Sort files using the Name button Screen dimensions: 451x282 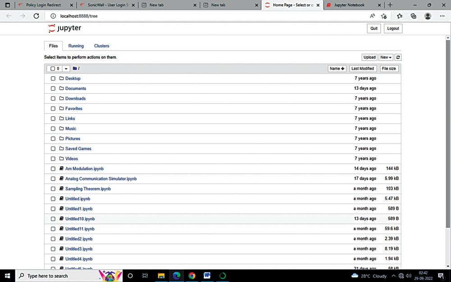pos(337,69)
